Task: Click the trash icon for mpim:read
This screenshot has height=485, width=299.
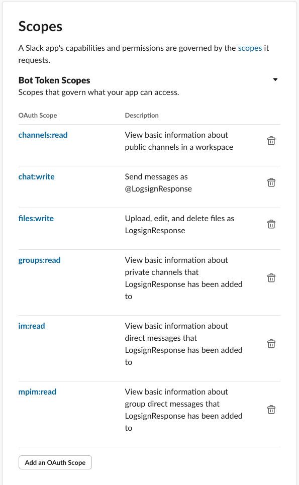Action: coord(271,410)
